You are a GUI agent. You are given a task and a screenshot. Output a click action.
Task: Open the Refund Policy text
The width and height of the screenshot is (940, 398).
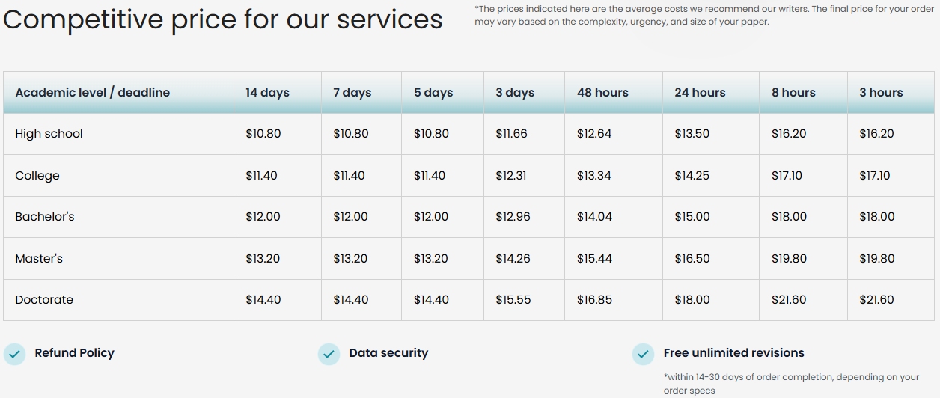coord(75,353)
